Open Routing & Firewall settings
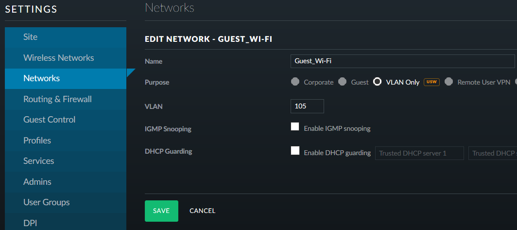 66,99
